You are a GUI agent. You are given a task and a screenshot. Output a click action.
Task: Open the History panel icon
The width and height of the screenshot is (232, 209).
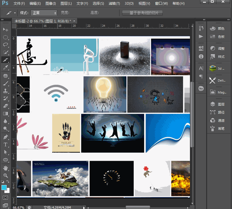(201, 28)
